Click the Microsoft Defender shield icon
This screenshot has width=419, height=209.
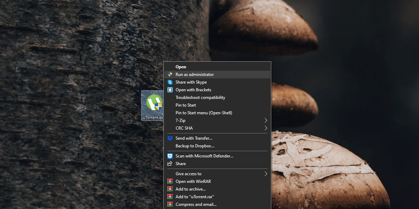pos(170,156)
